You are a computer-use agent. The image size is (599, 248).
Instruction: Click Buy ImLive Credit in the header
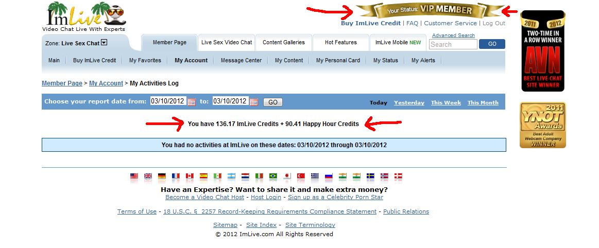371,23
